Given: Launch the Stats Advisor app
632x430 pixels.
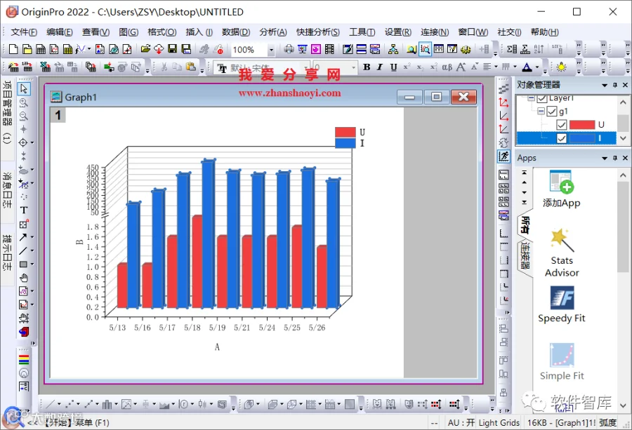Looking at the screenshot, I should coord(562,253).
